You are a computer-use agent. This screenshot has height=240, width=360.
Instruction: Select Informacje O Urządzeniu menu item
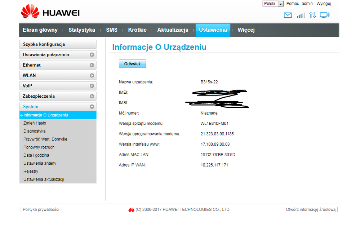coord(58,115)
